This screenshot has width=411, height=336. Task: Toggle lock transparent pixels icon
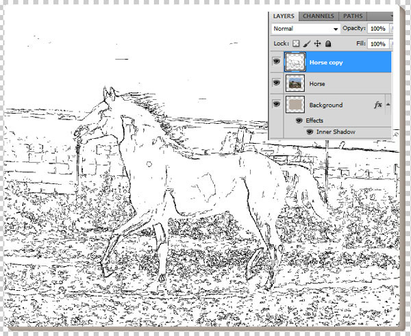(296, 44)
